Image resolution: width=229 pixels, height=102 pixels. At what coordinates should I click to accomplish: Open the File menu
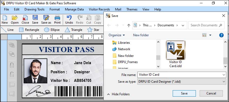[6, 9]
